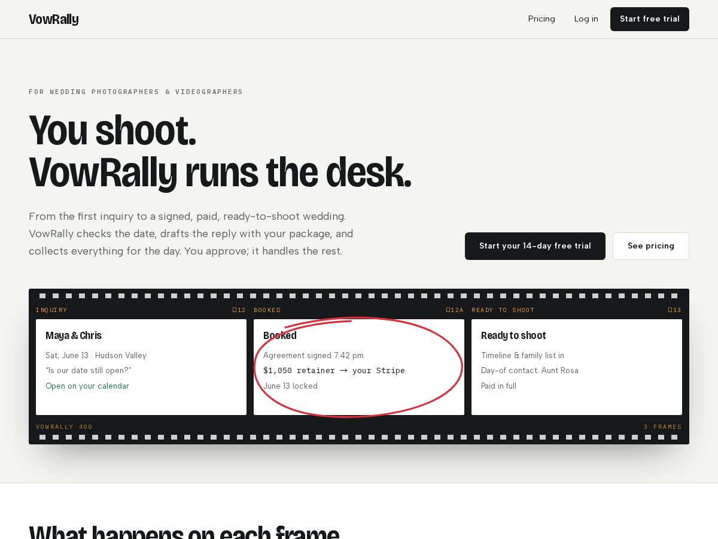Click the VowRally logo
Image resolution: width=718 pixels, height=539 pixels.
point(54,19)
